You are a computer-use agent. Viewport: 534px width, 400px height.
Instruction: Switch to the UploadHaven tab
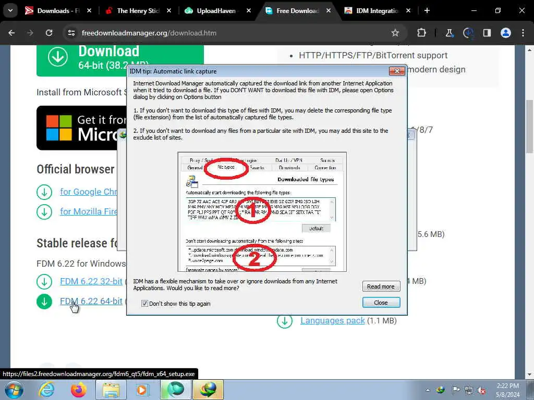pyautogui.click(x=216, y=11)
